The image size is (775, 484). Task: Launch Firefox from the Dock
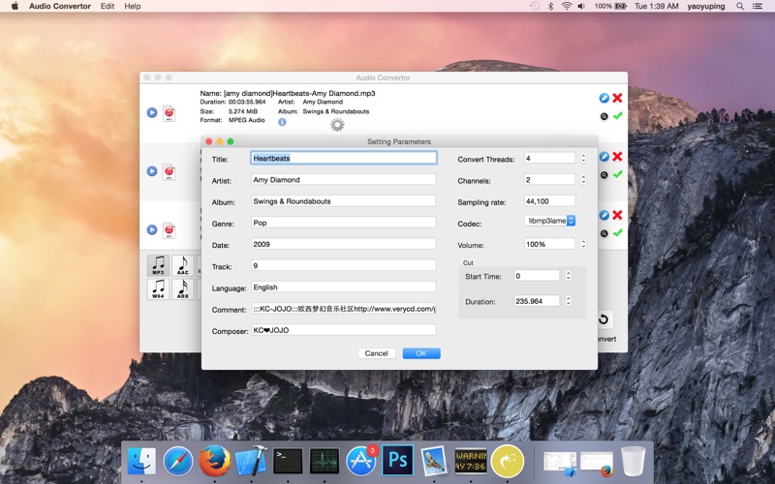click(214, 461)
